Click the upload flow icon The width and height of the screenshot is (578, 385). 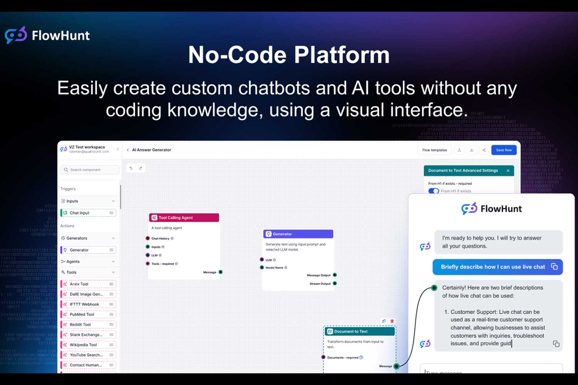[459, 150]
